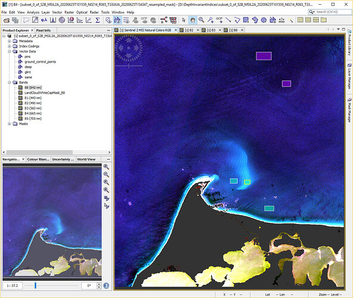This screenshot has height=298, width=353.
Task: Select the range finder tool
Action: click(281, 20)
